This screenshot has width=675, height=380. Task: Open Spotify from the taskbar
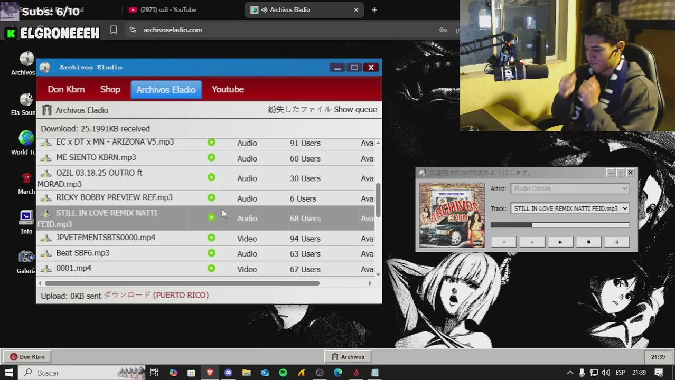coord(283,373)
